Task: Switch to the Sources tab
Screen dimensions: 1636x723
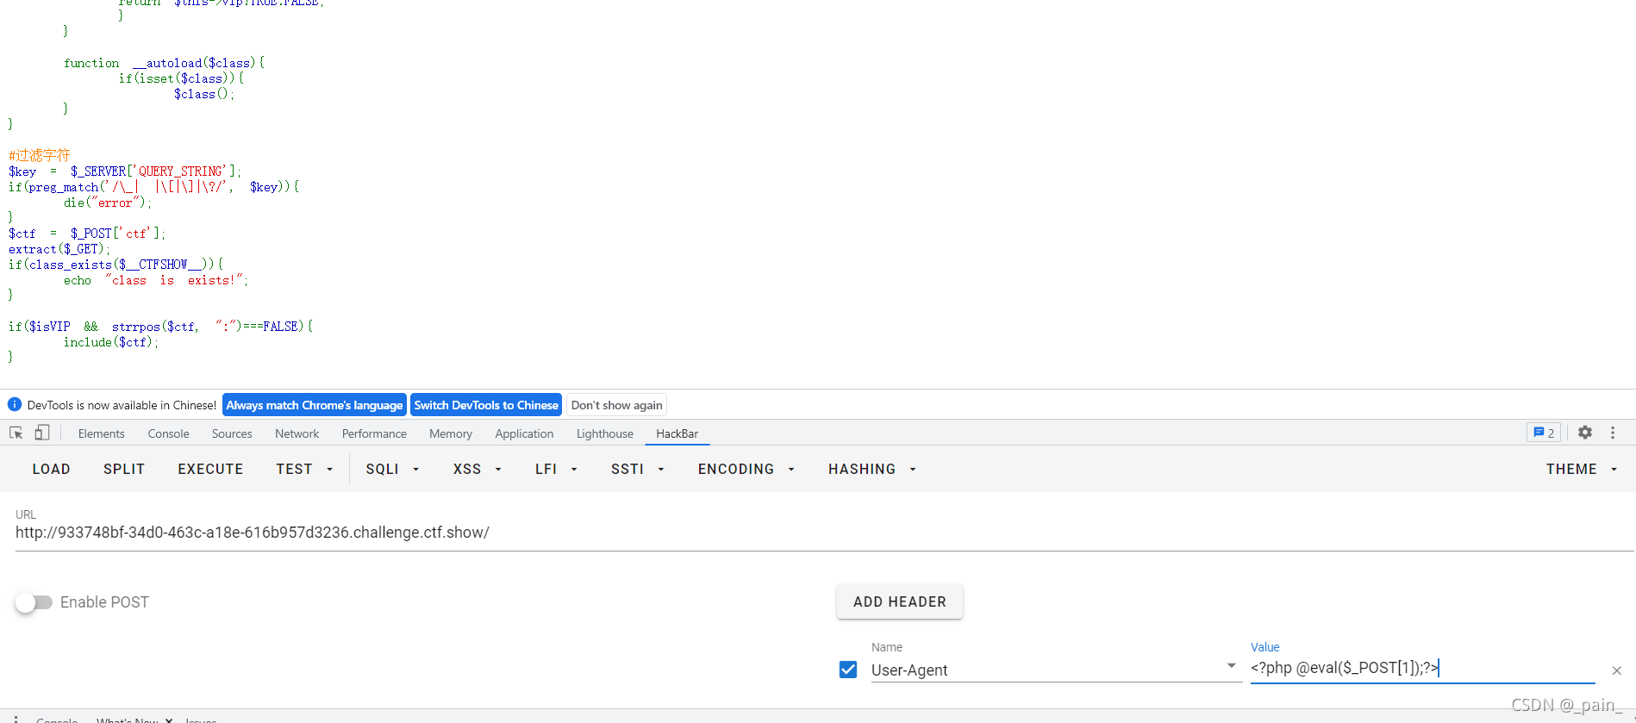Action: tap(232, 433)
